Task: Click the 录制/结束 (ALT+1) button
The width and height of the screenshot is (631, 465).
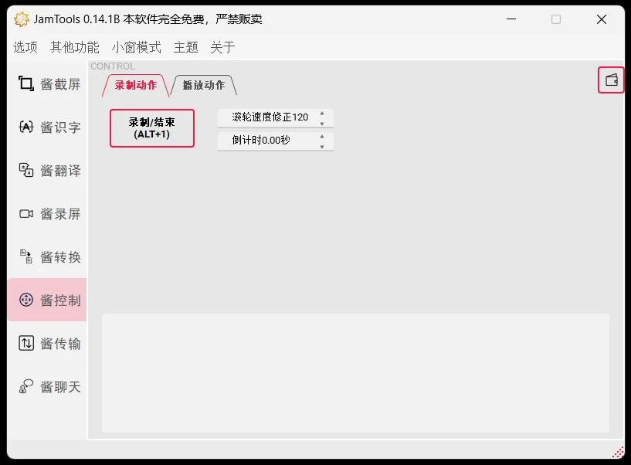Action: [151, 128]
